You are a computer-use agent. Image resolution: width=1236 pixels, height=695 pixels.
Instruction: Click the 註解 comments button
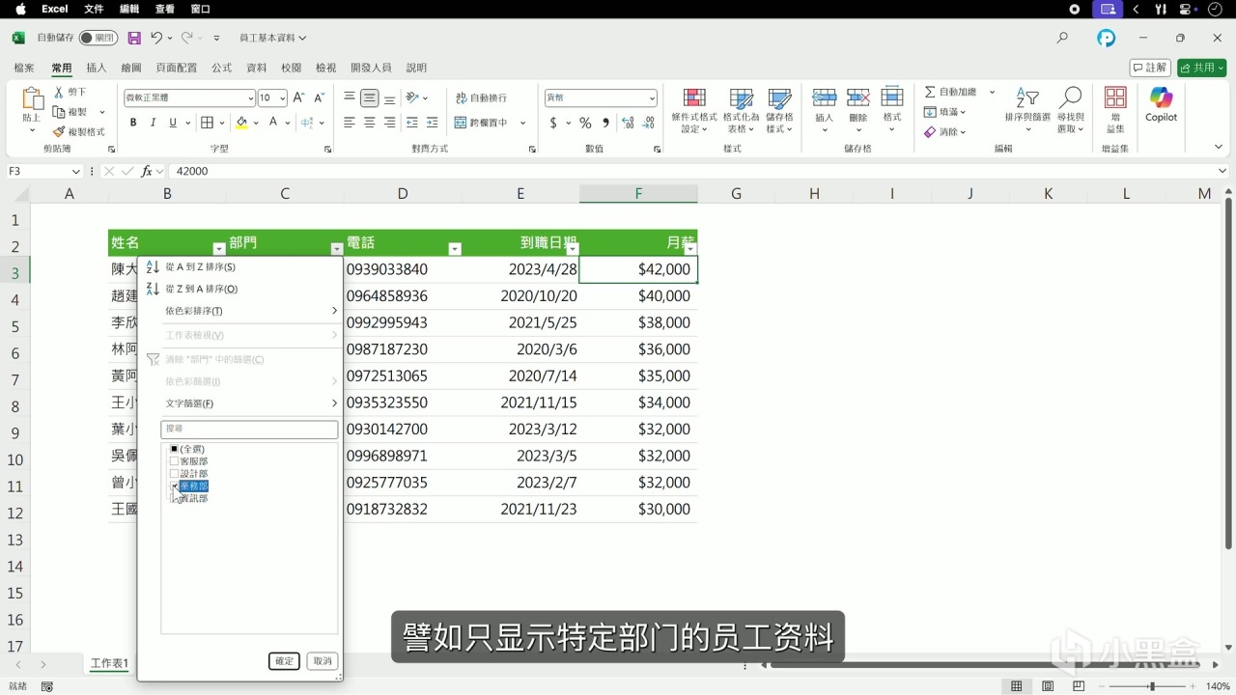[1150, 68]
